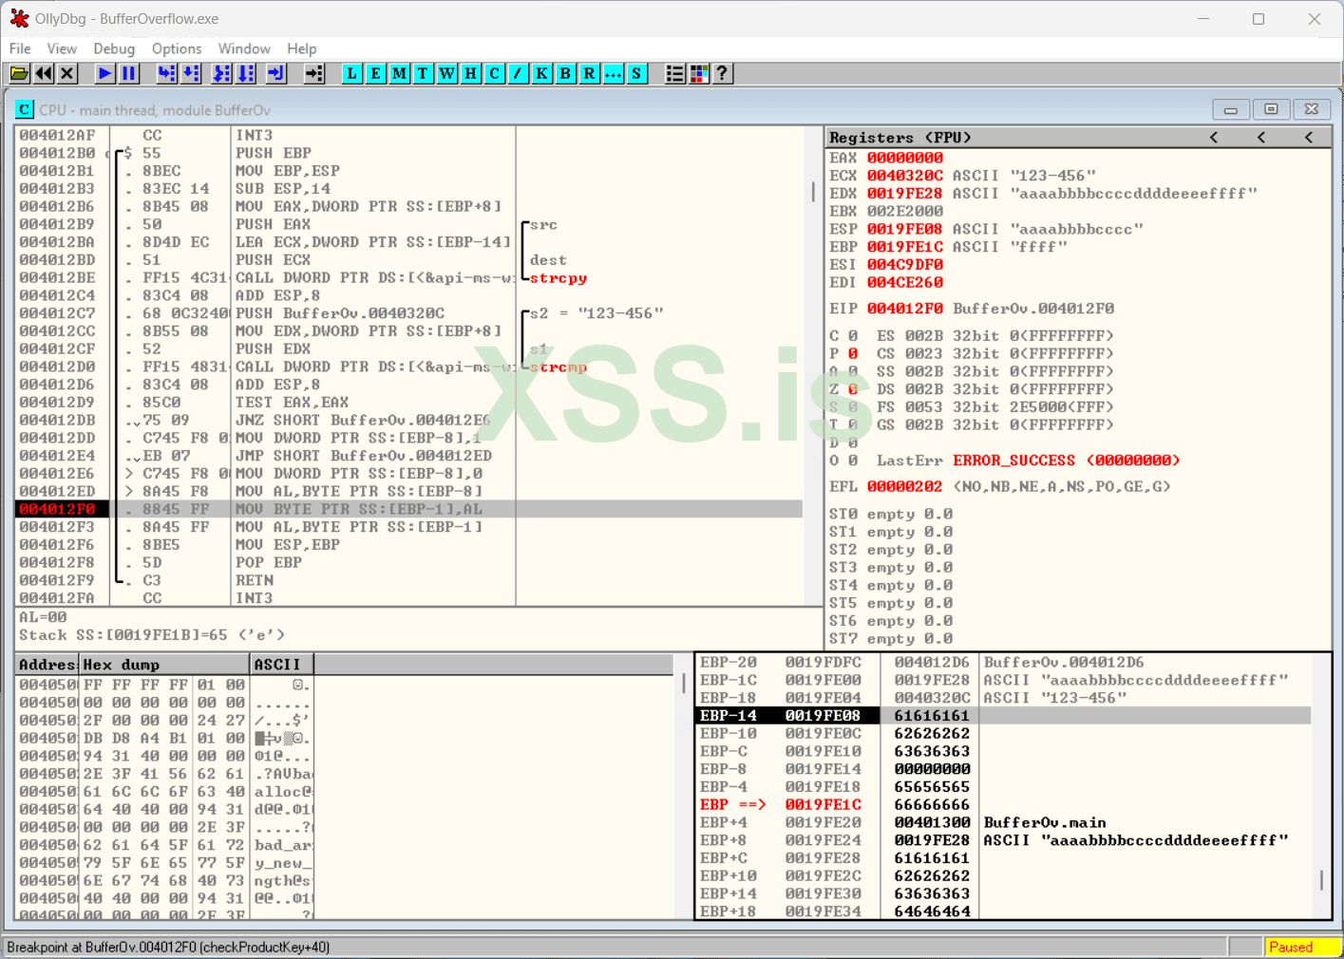
Task: Click the ASCII column header in the dump pane
Action: [282, 665]
